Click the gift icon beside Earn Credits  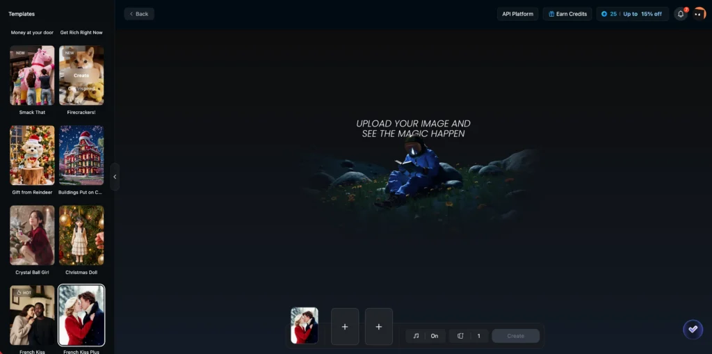[551, 14]
